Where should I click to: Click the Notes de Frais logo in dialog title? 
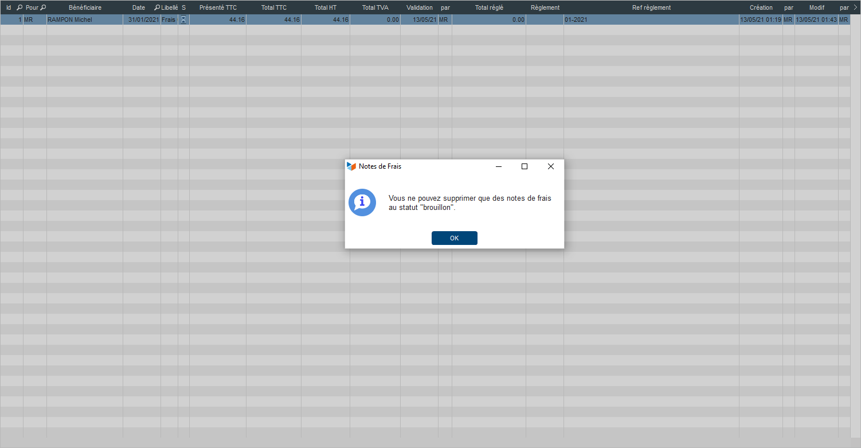(351, 166)
